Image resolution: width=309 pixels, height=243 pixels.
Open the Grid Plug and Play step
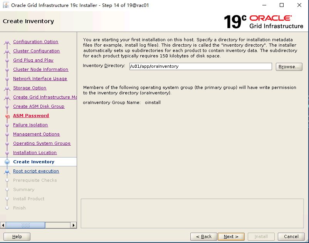[33, 60]
